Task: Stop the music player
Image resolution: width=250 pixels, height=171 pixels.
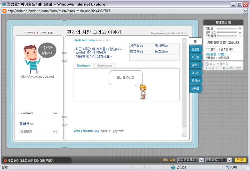Action: 210,68
